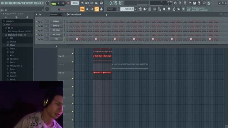Mute the 808 Kick channel green light
This screenshot has width=228, height=128.
point(37,21)
